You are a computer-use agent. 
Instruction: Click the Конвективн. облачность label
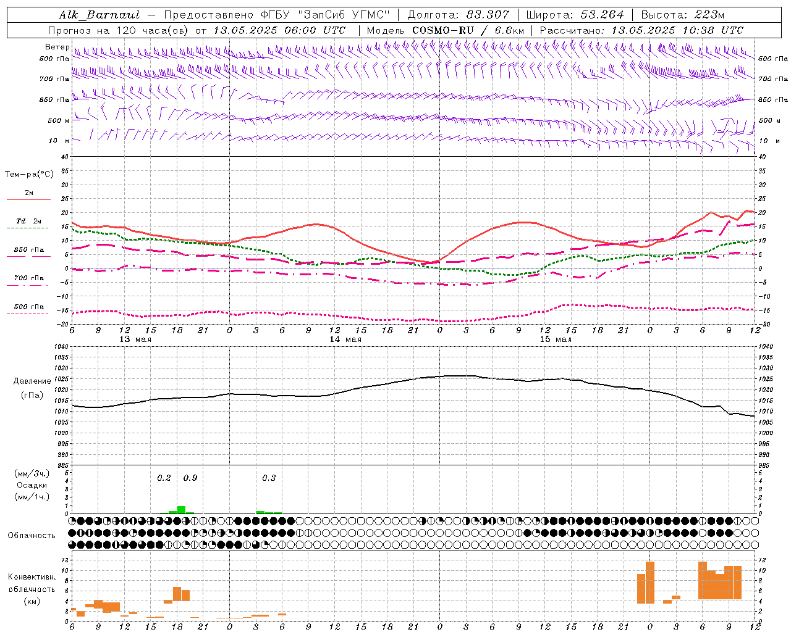pos(32,583)
